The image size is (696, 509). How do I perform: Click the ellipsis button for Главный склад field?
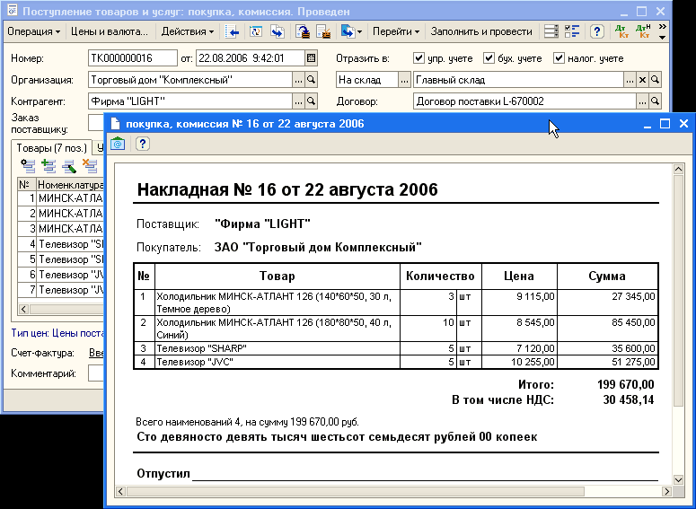[630, 80]
